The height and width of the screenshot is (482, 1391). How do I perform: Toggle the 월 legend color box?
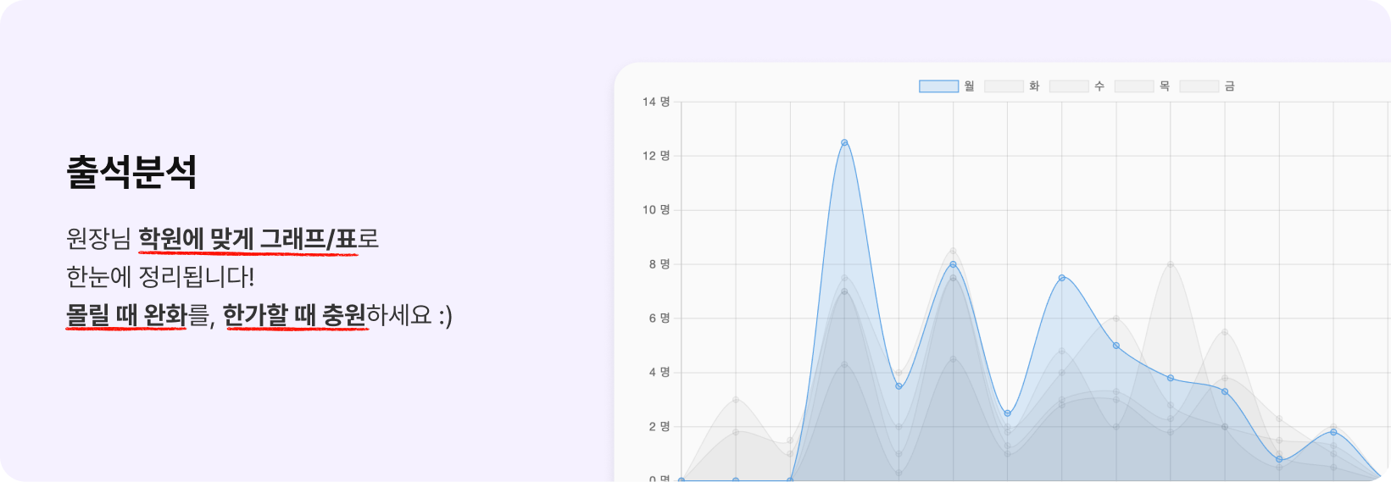938,86
